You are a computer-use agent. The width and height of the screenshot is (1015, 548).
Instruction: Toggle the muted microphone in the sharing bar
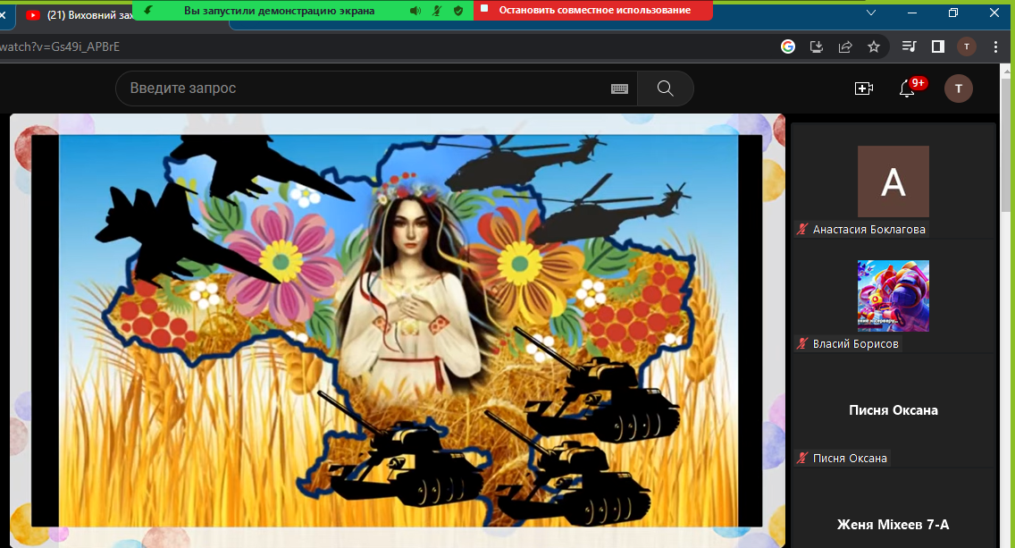437,11
